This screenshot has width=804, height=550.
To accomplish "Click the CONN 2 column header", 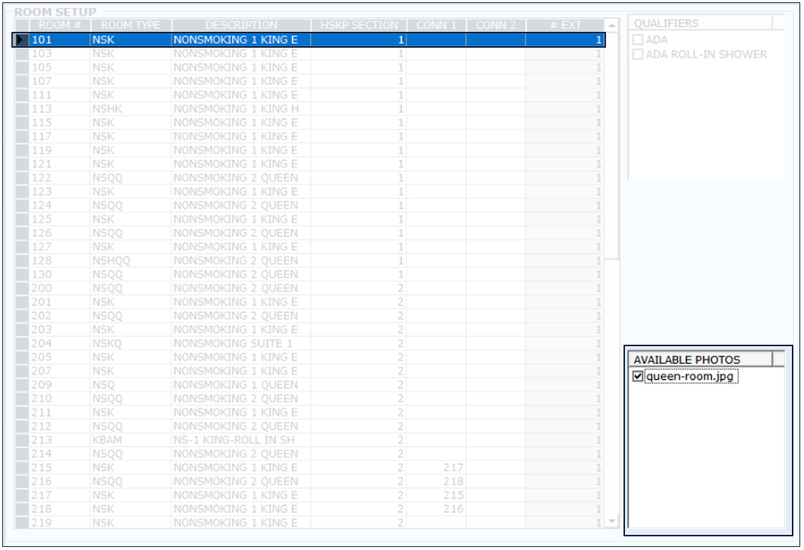I will pyautogui.click(x=495, y=26).
